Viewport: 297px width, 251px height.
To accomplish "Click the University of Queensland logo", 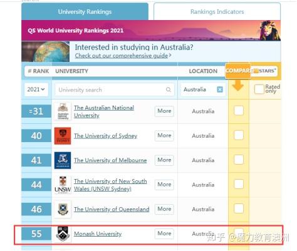I will click(x=63, y=209).
